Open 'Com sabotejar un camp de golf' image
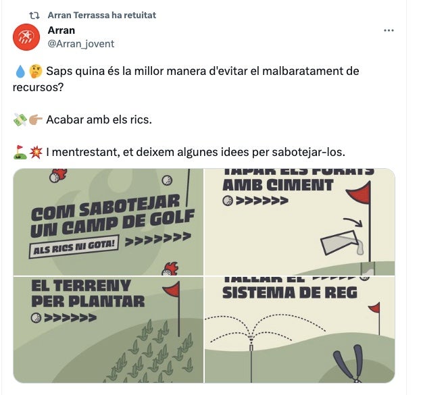Viewport: 421px width, 395px height. 108,221
